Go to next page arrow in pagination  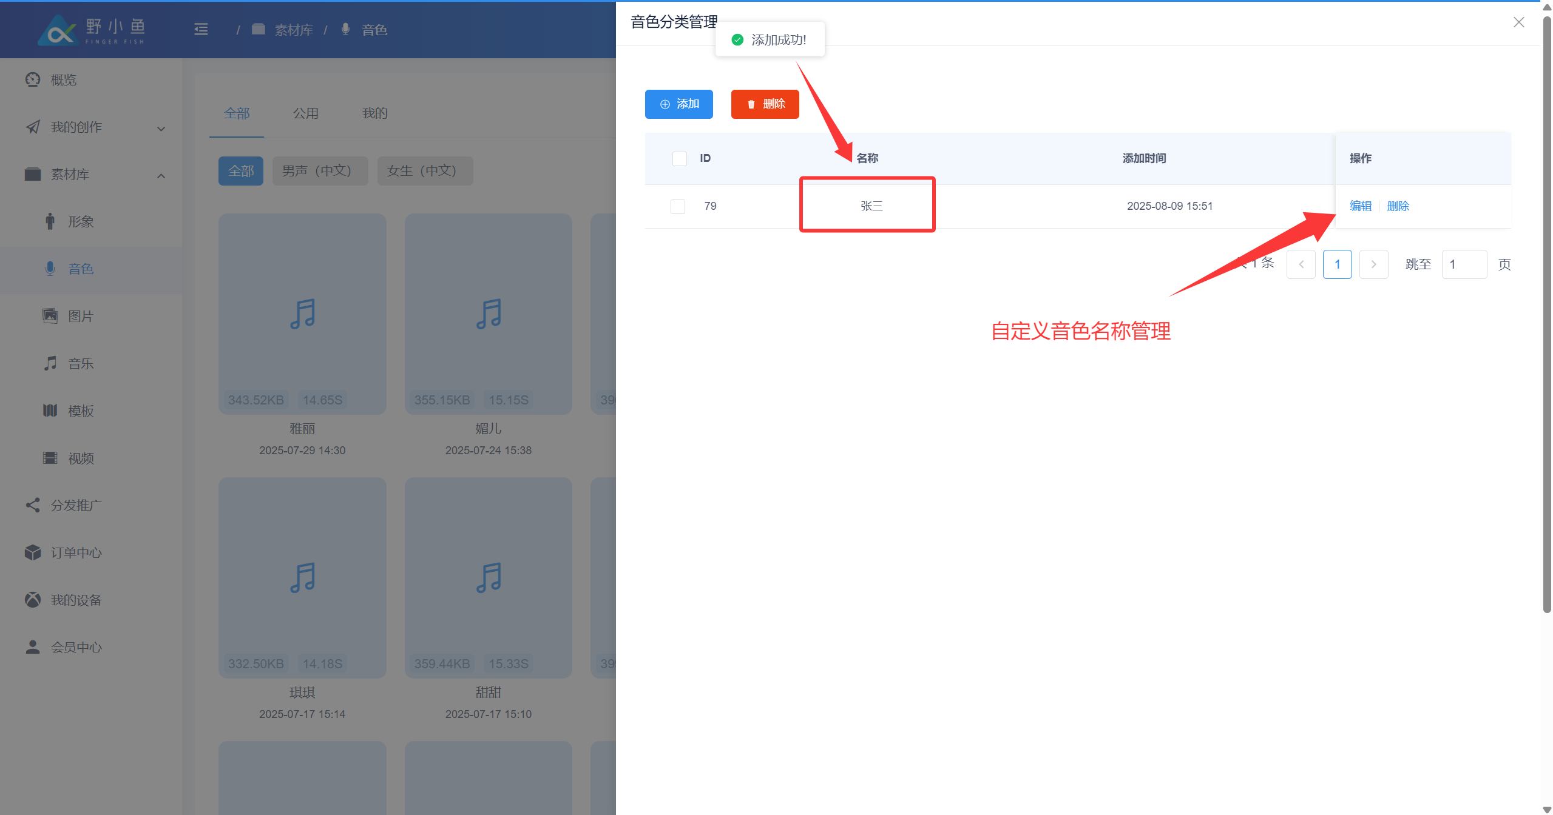tap(1373, 264)
